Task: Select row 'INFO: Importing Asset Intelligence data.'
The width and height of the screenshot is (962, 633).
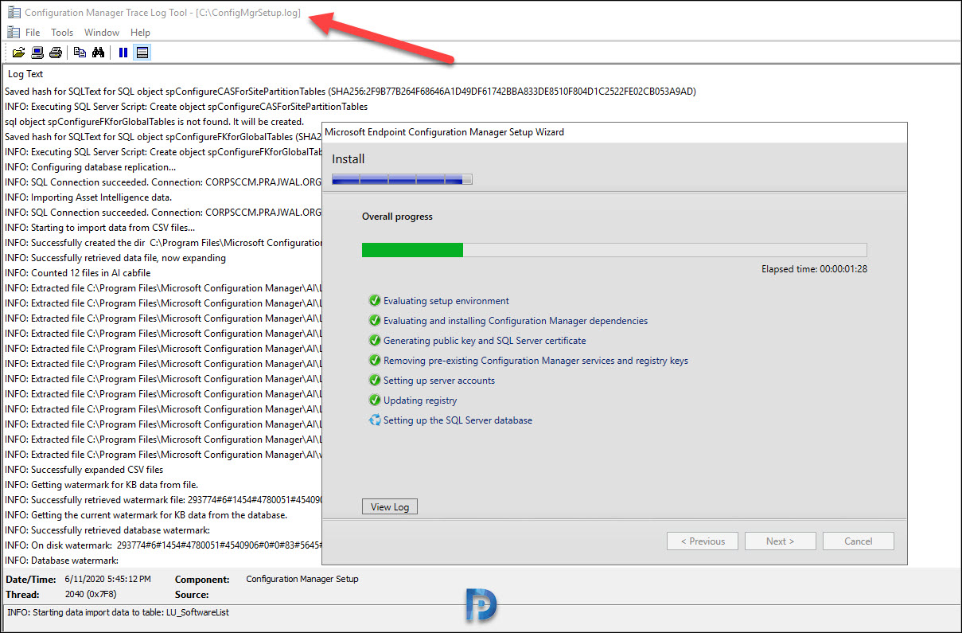Action: 88,197
